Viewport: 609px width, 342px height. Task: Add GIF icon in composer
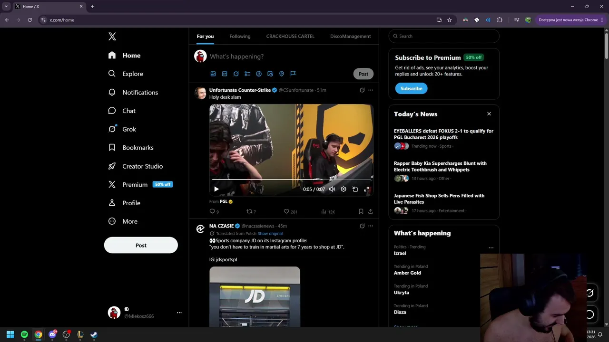point(225,74)
